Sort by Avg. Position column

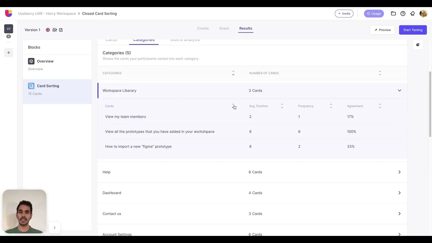[282, 106]
